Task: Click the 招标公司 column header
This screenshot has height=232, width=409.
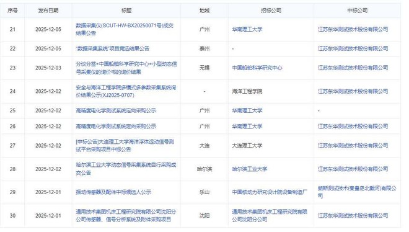Action: pos(271,11)
